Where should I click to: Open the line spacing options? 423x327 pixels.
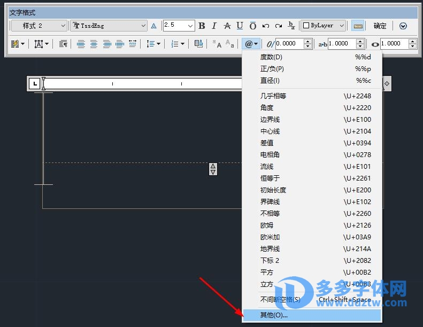click(153, 44)
